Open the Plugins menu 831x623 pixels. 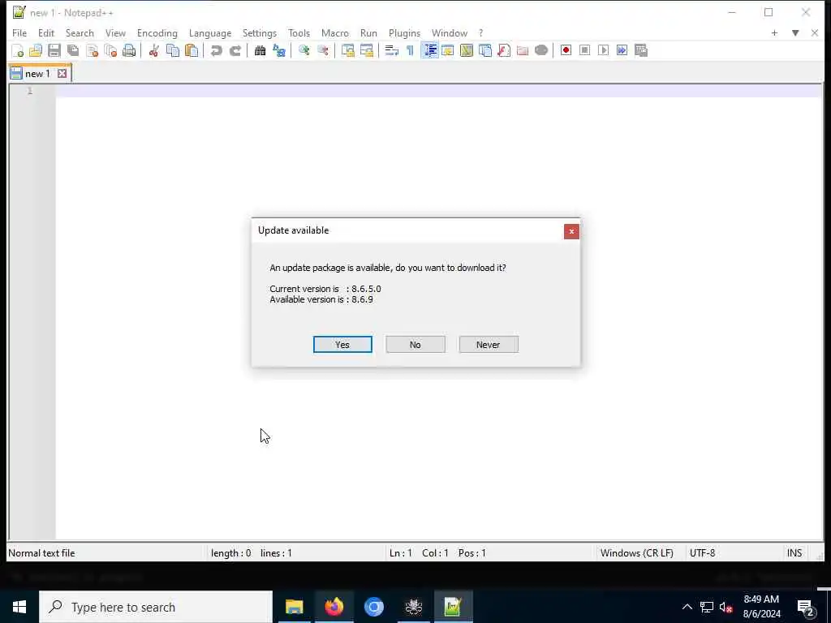pyautogui.click(x=404, y=32)
